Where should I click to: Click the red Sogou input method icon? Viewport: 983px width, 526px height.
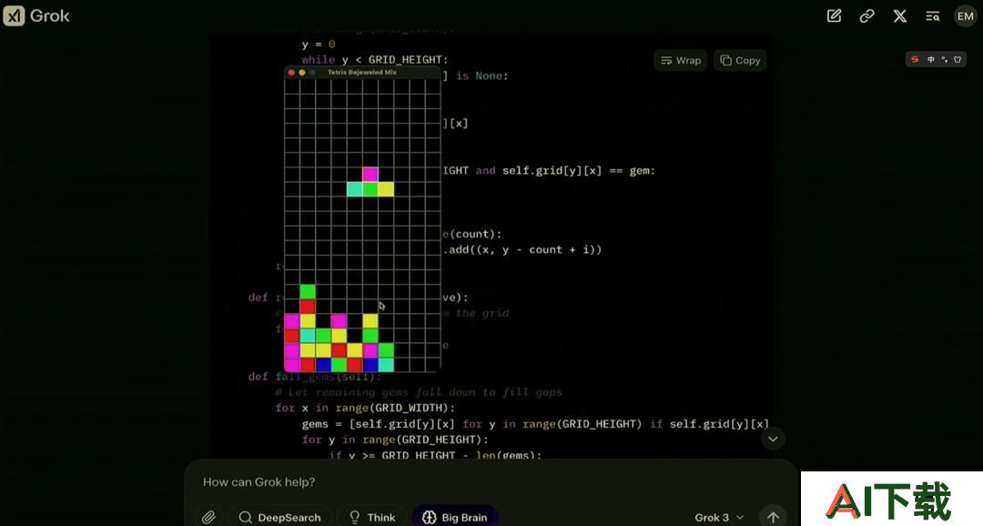click(x=915, y=59)
